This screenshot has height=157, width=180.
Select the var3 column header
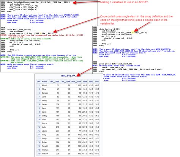pos(97,82)
